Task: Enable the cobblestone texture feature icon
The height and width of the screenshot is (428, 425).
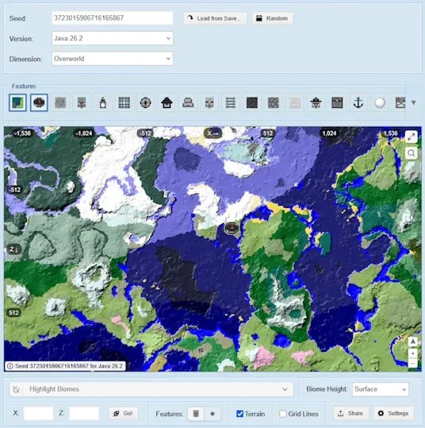Action: (273, 103)
